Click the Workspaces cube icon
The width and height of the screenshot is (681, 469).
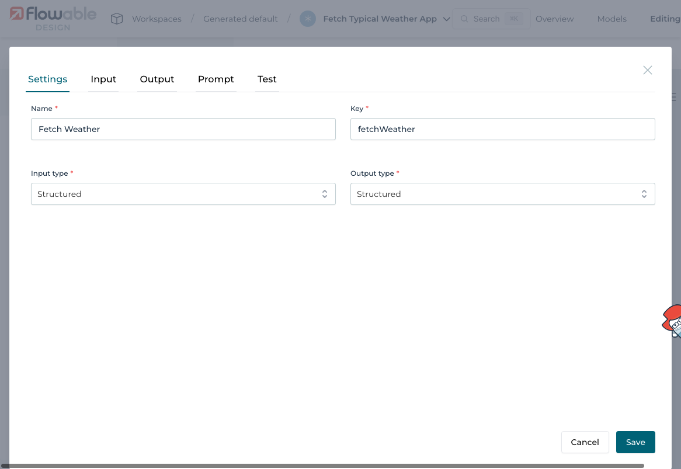[x=117, y=18]
